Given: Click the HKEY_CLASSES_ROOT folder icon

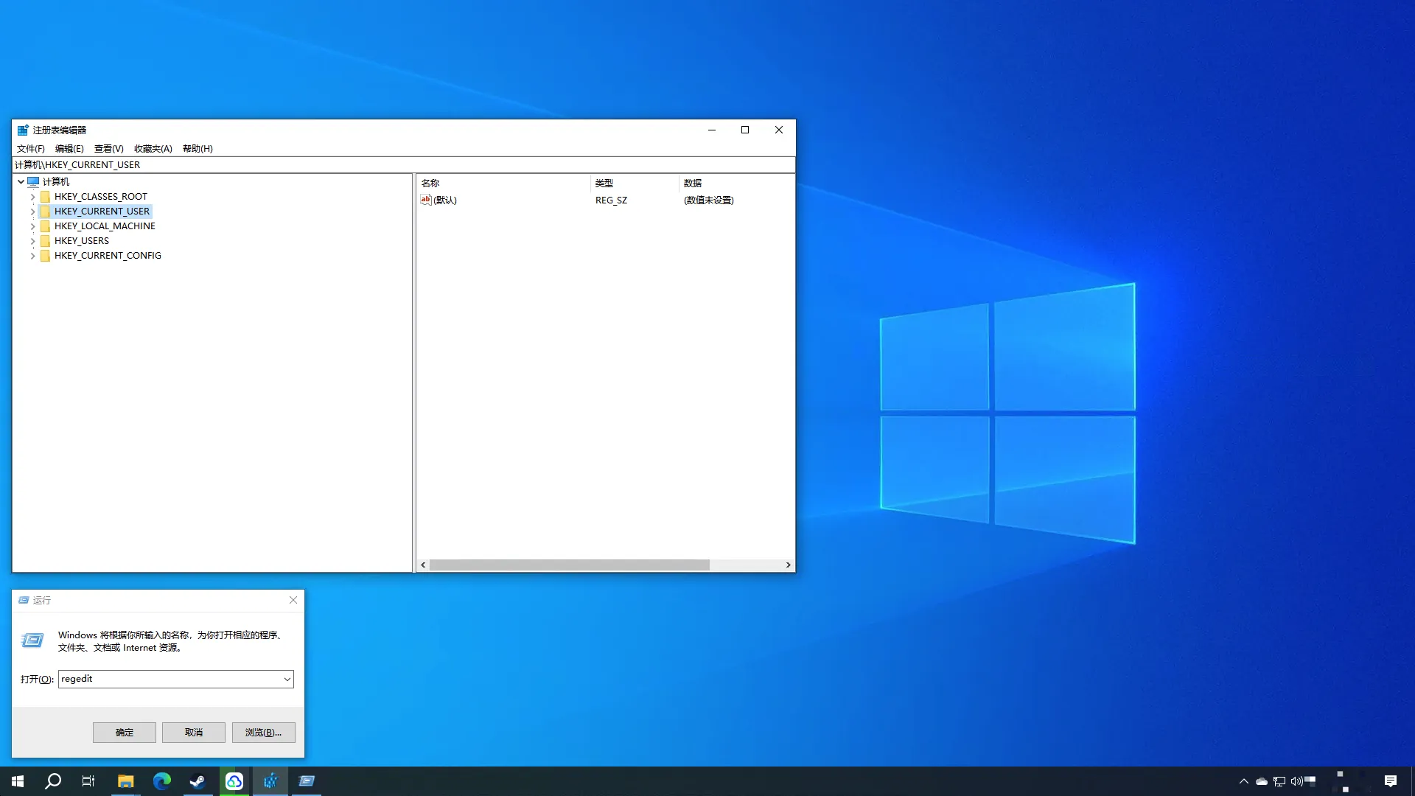Looking at the screenshot, I should click(45, 197).
